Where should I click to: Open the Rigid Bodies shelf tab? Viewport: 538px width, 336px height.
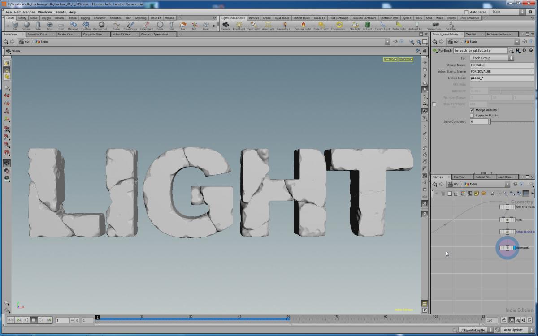(282, 18)
